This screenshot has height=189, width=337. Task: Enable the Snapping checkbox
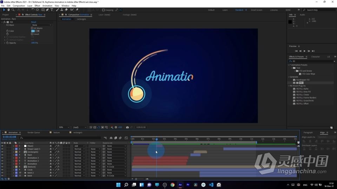click(103, 10)
